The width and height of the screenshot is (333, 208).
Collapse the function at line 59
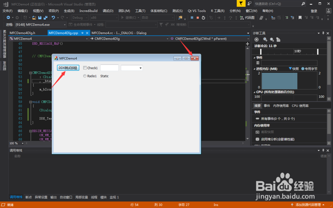(30, 102)
